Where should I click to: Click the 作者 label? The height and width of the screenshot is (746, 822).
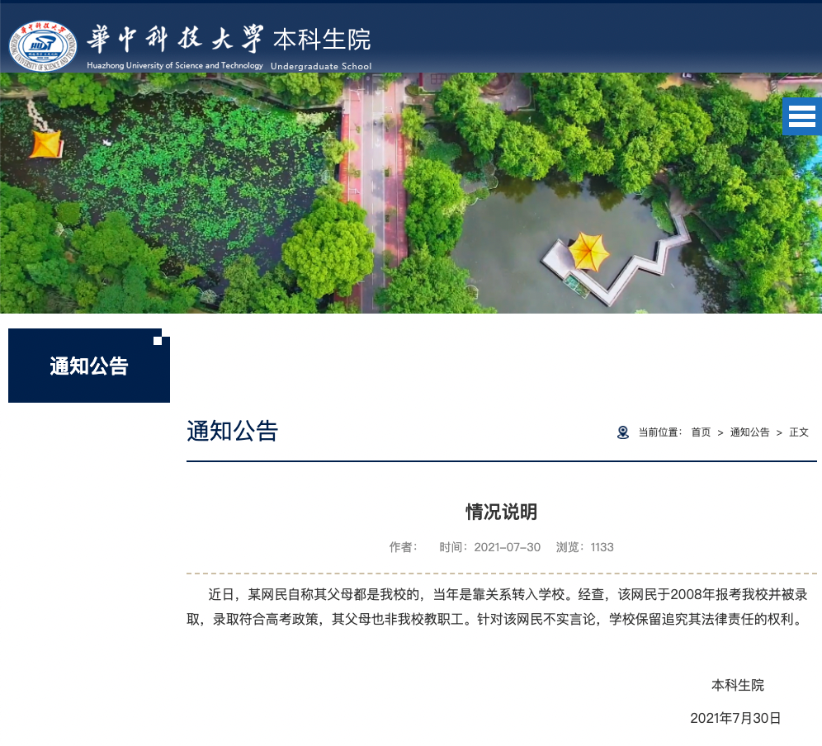click(x=403, y=547)
